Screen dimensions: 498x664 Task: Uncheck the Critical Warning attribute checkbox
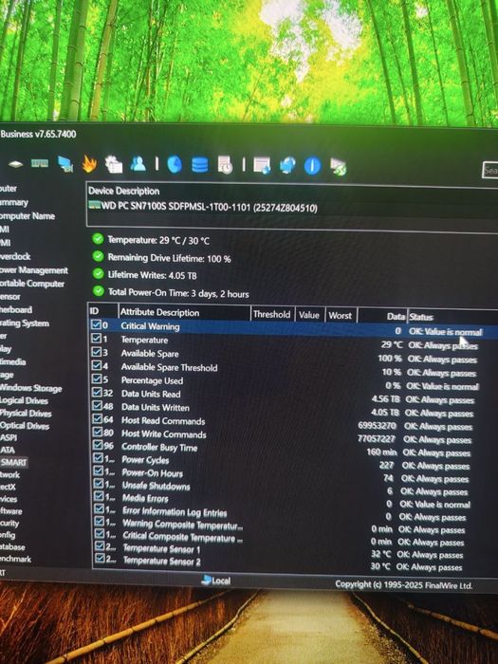pyautogui.click(x=96, y=324)
